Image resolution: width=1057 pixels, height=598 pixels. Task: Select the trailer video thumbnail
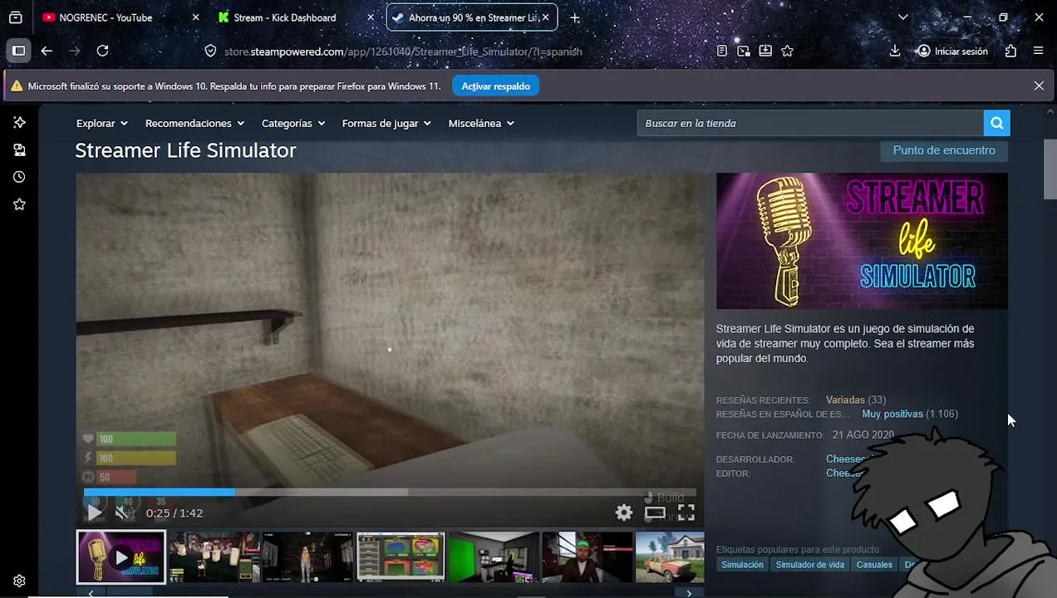point(121,557)
